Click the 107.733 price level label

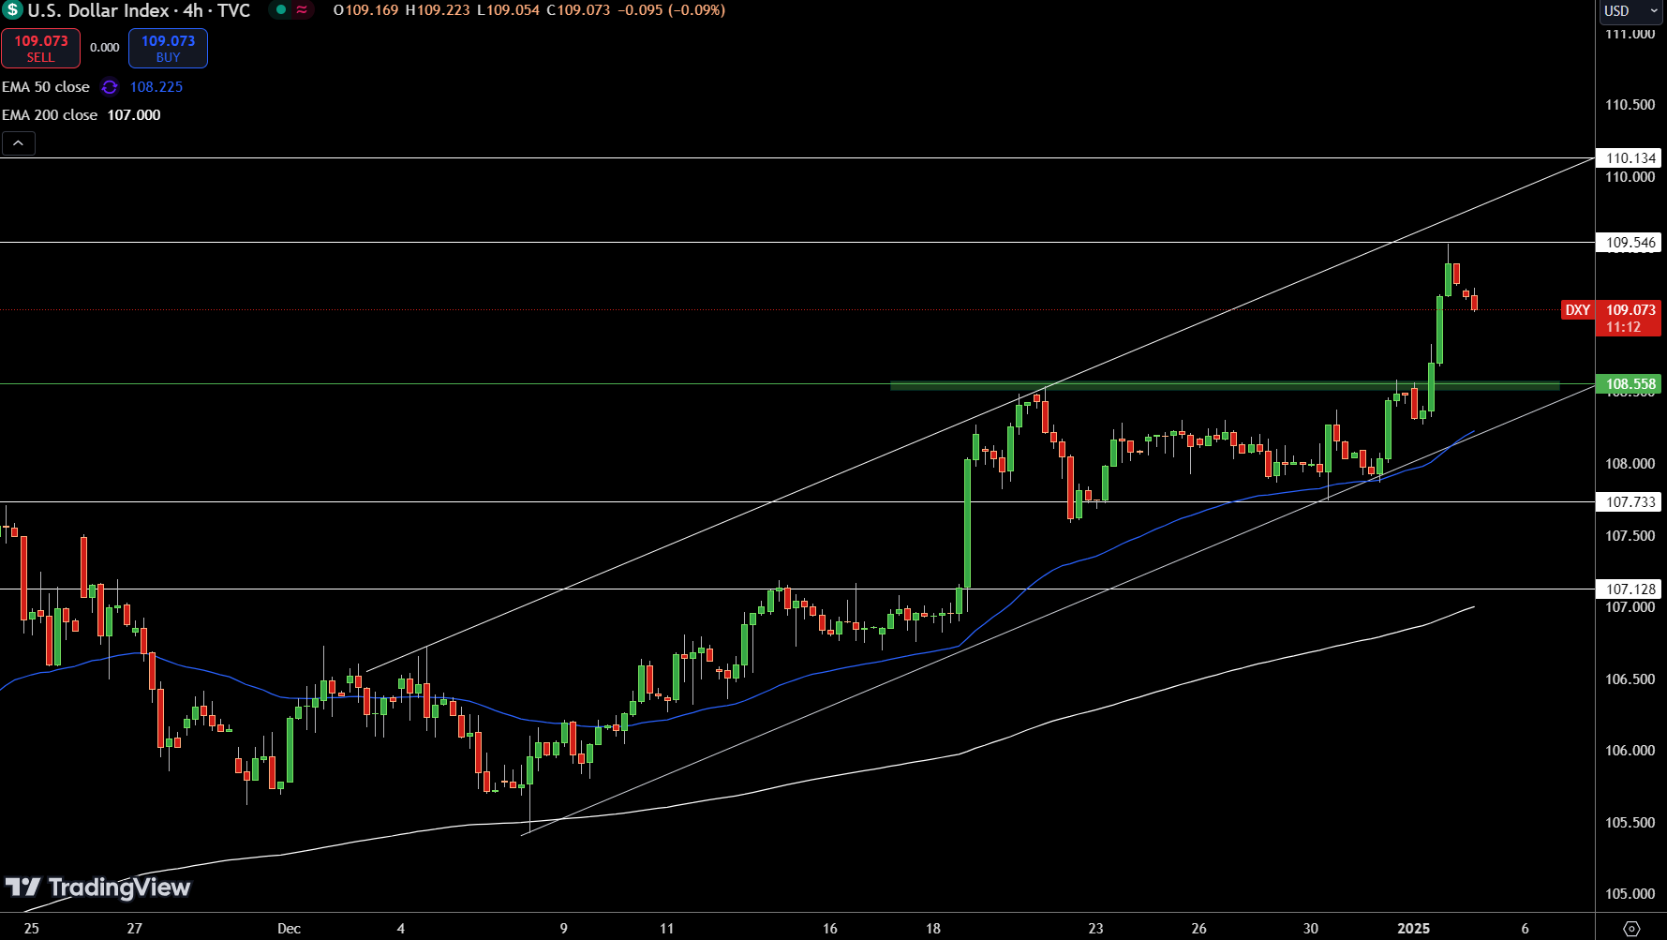pyautogui.click(x=1630, y=502)
